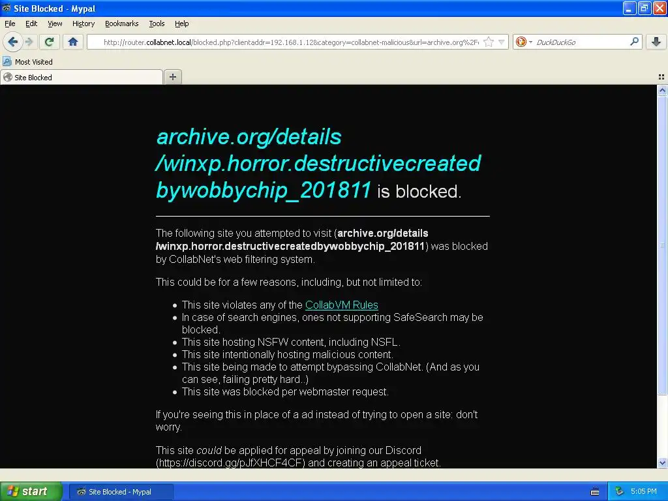
Task: Open the Help menu
Action: point(182,23)
